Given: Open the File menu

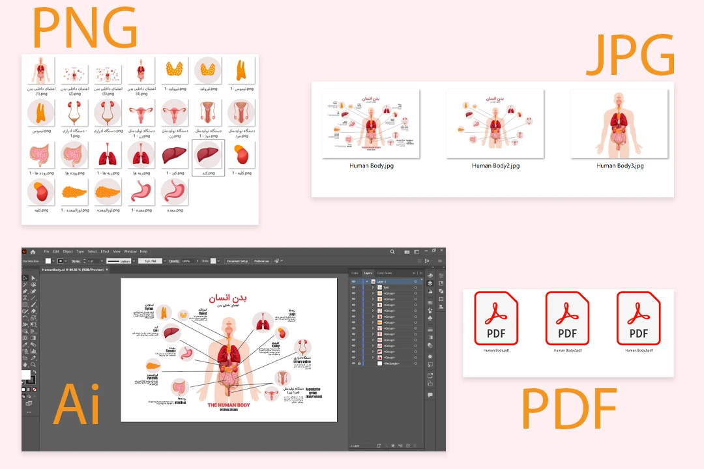Looking at the screenshot, I should coord(46,251).
